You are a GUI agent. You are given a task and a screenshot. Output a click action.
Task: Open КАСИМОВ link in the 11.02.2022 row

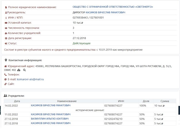click(x=51, y=114)
